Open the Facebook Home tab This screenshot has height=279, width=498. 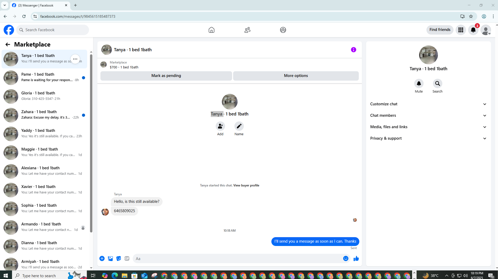click(x=212, y=30)
